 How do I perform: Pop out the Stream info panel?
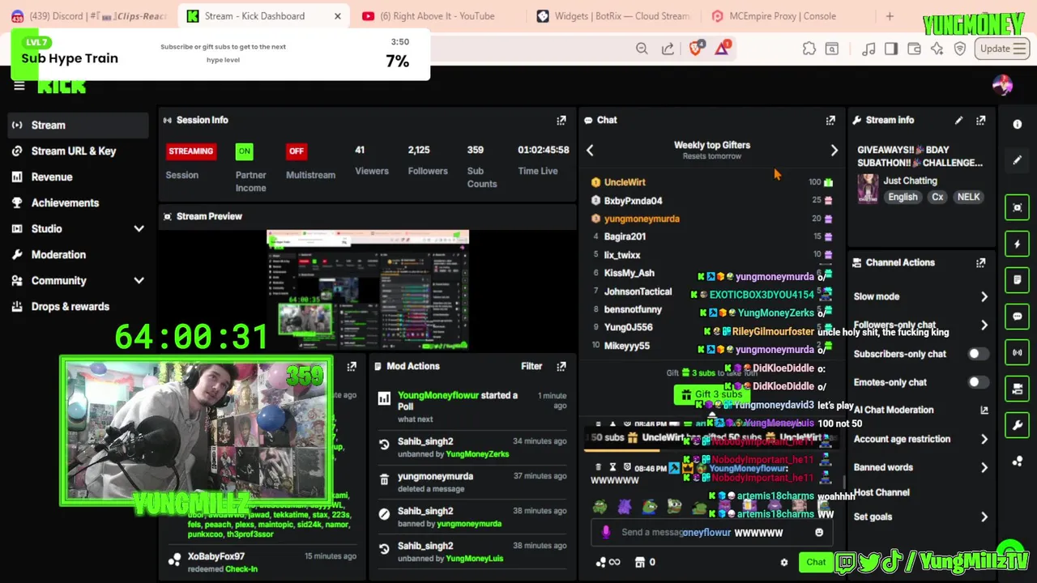pyautogui.click(x=981, y=120)
